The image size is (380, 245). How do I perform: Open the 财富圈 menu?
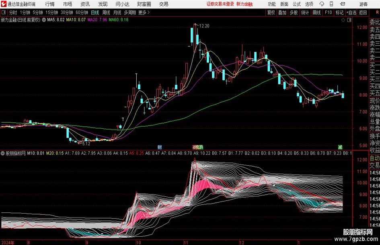144,4
